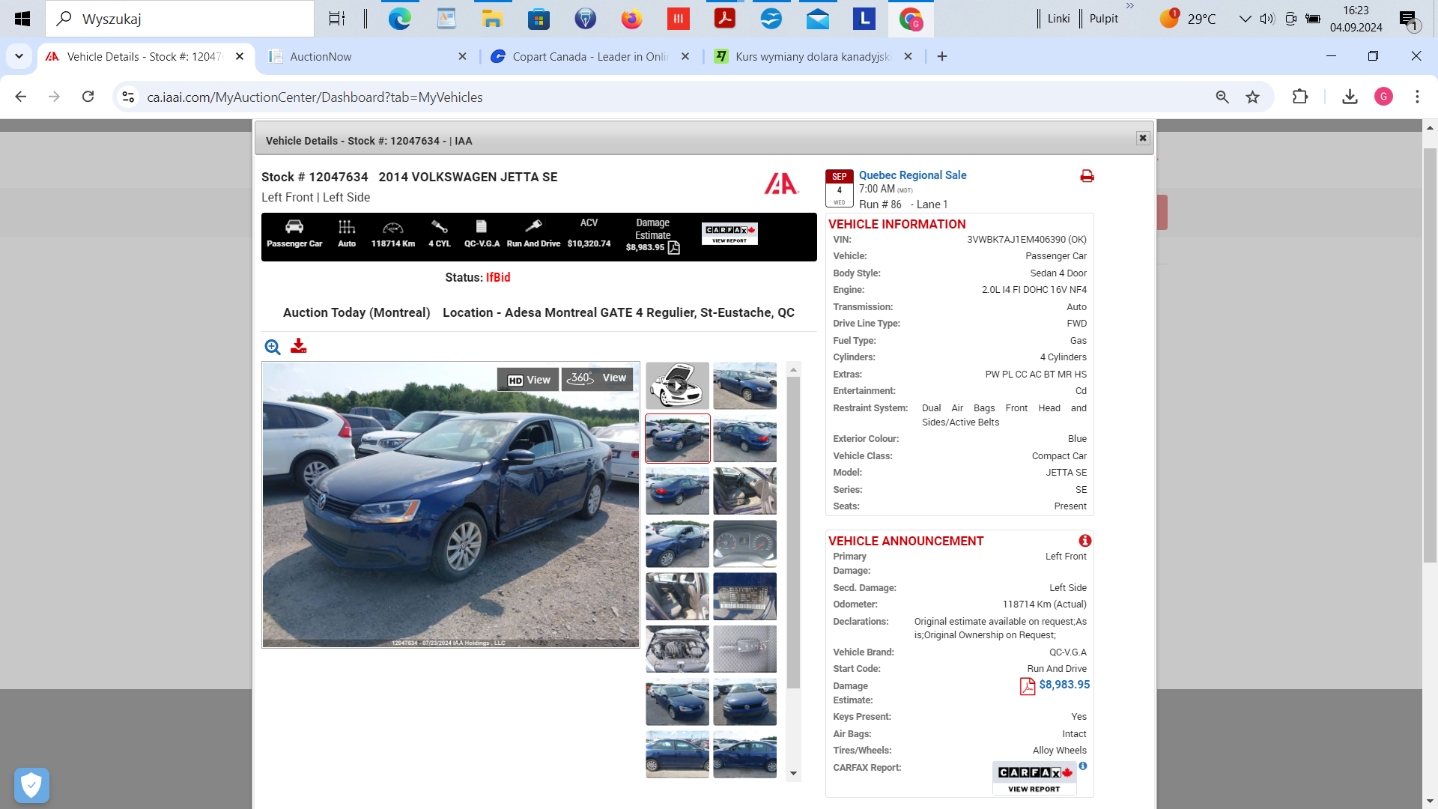Screen dimensions: 1438x809
Task: Open a new browser tab
Action: pos(942,56)
